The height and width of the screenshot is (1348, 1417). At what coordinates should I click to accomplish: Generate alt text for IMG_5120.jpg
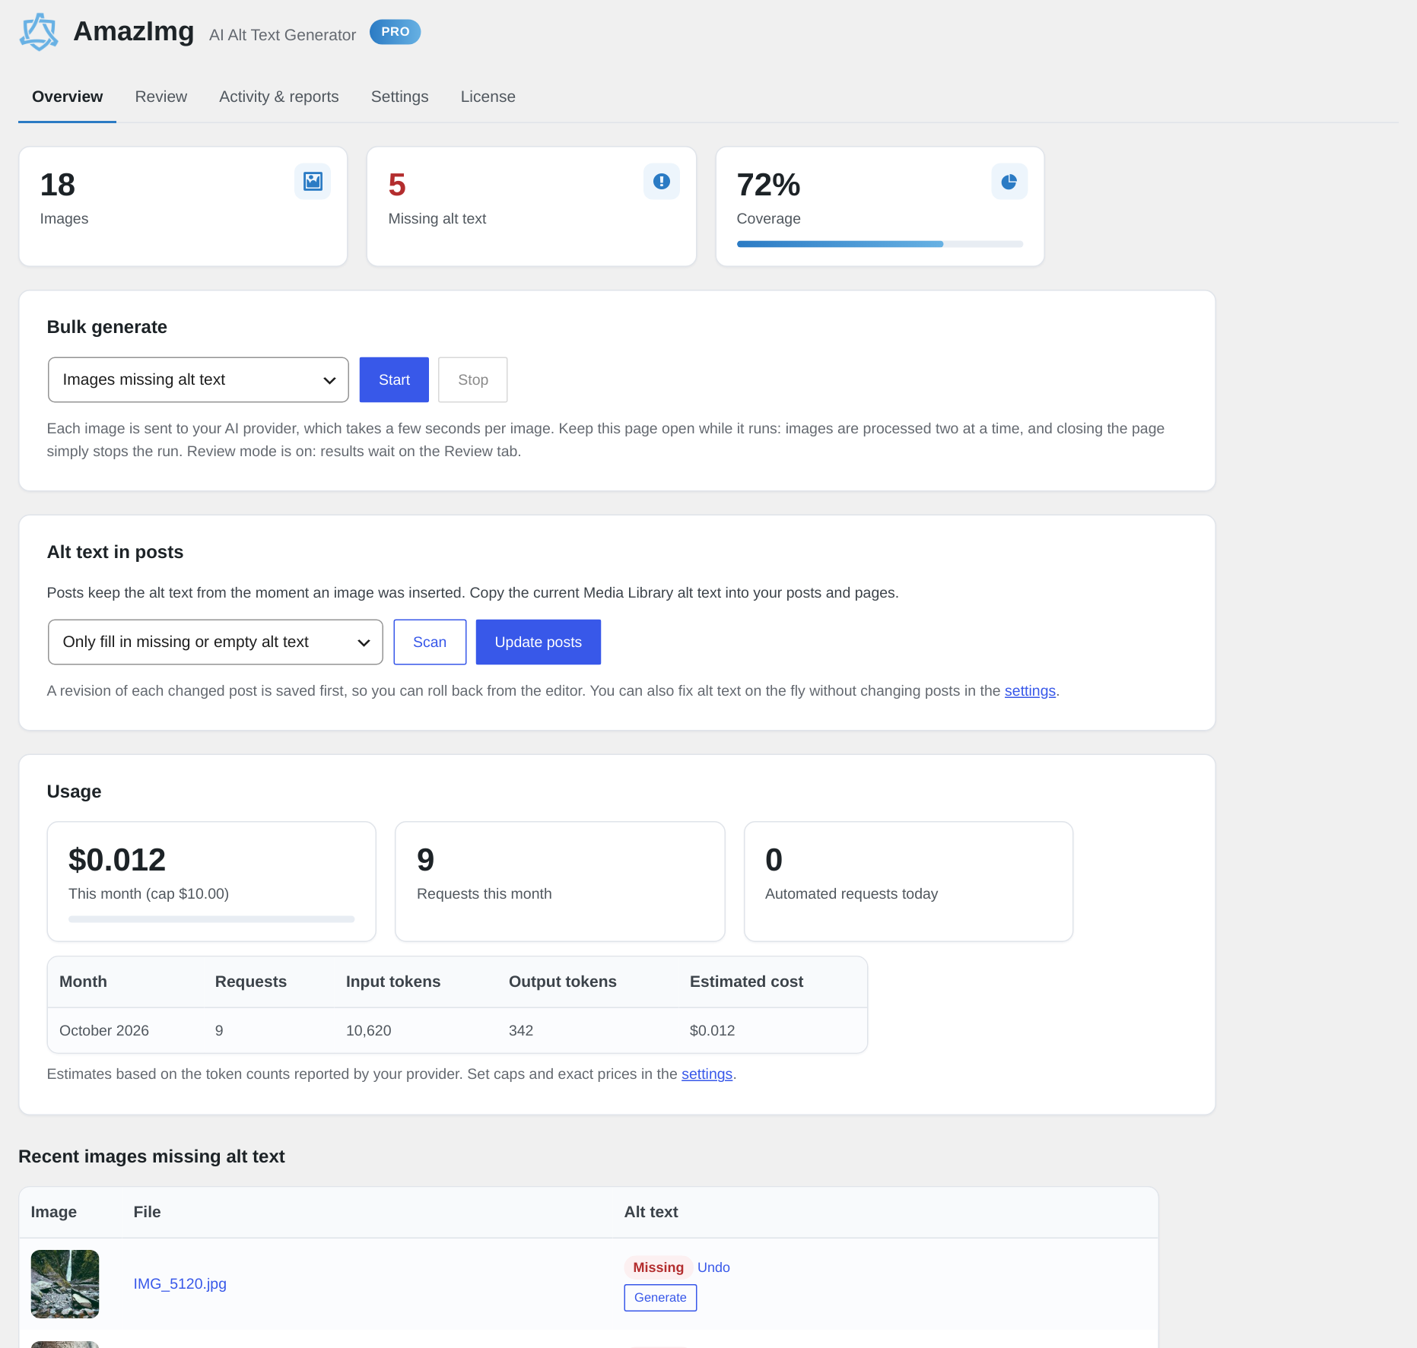click(660, 1297)
